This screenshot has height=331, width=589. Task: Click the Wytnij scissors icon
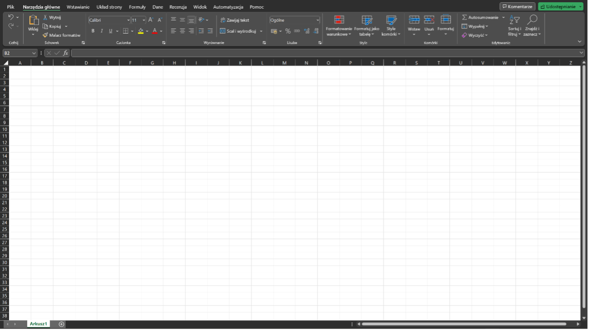point(45,17)
